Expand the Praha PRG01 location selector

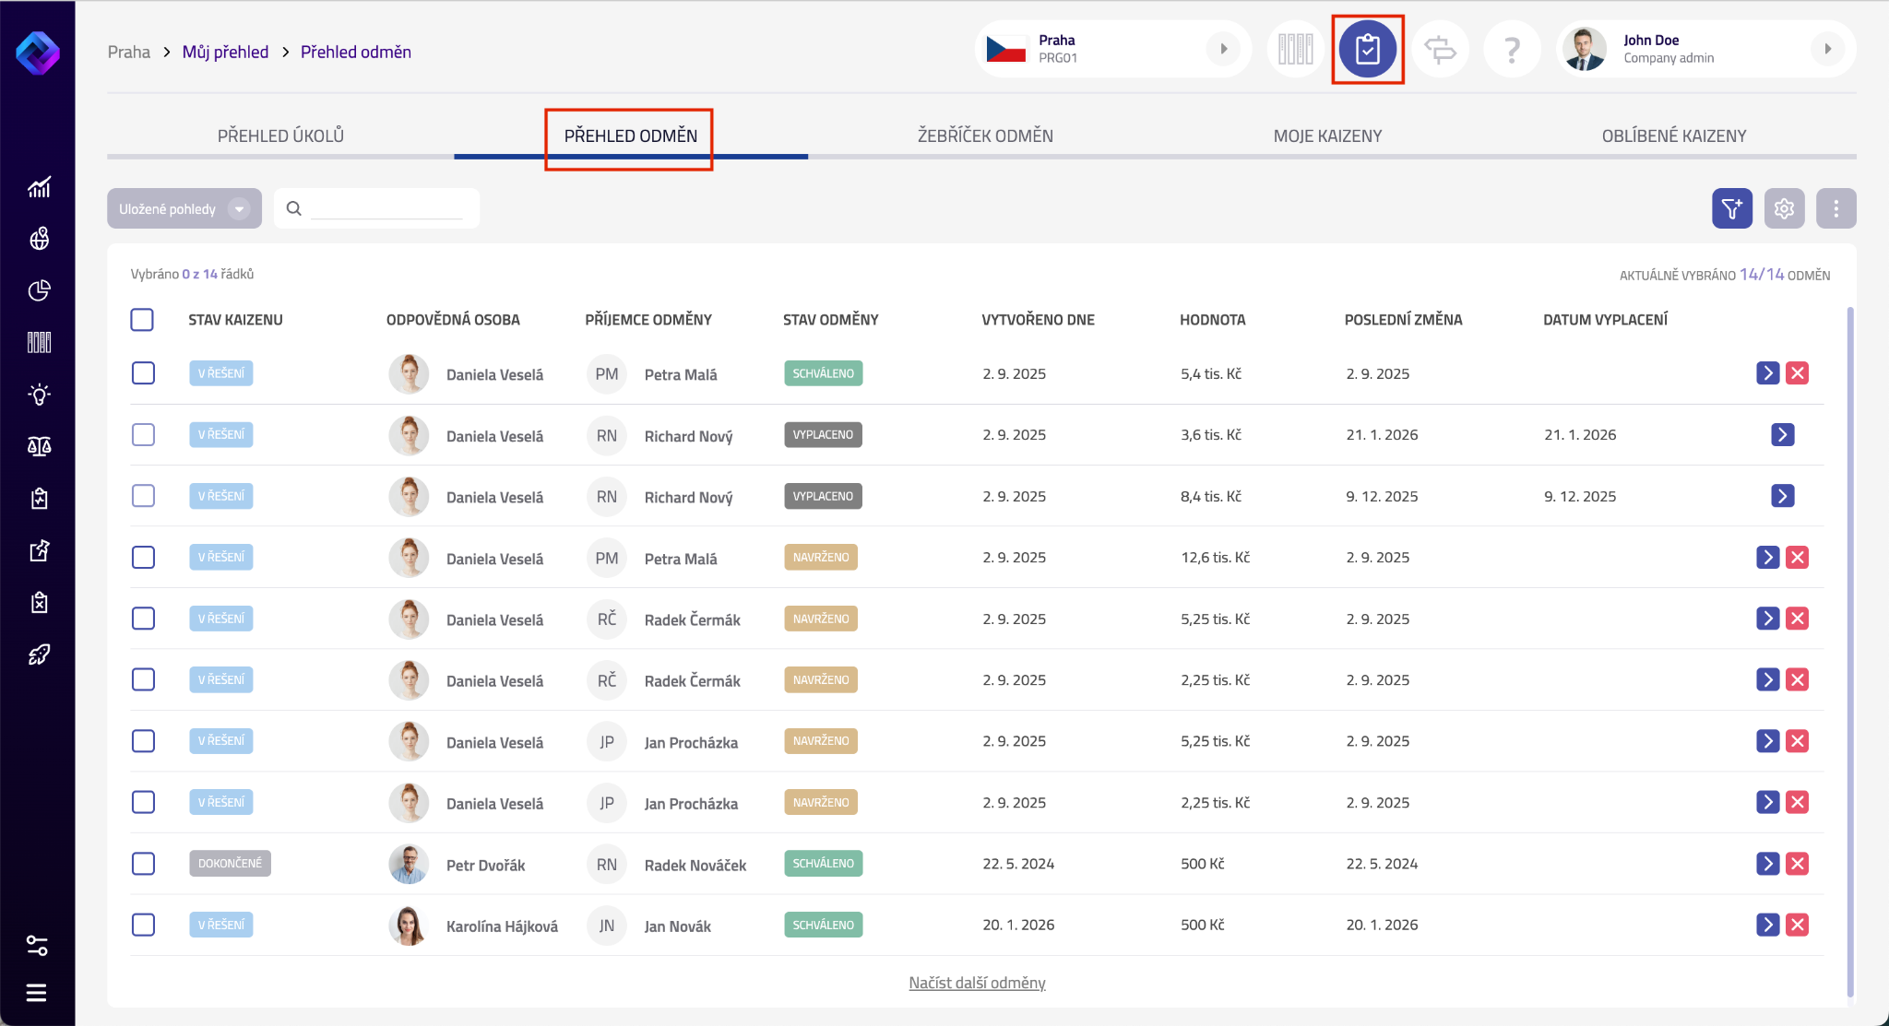click(x=1223, y=49)
